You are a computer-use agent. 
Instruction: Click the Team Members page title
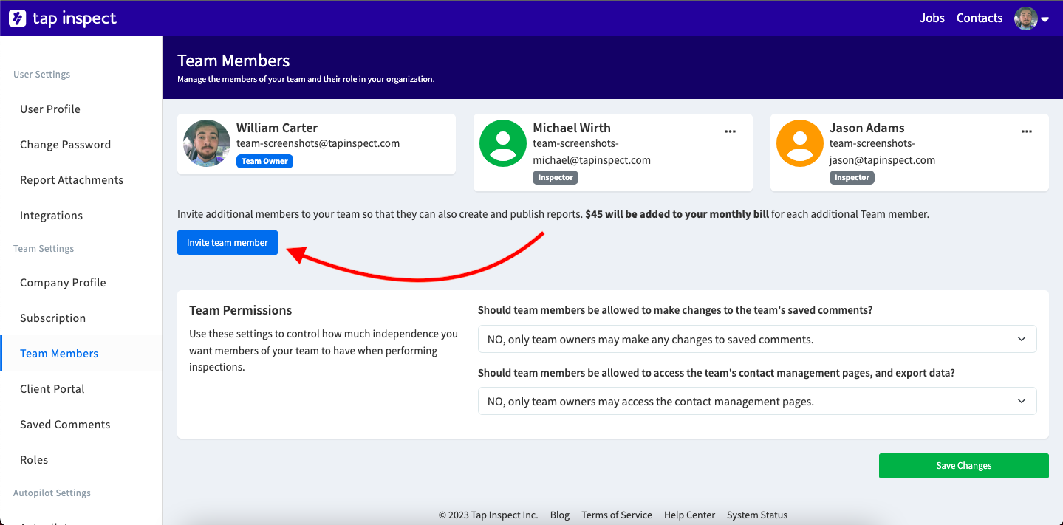coord(233,61)
